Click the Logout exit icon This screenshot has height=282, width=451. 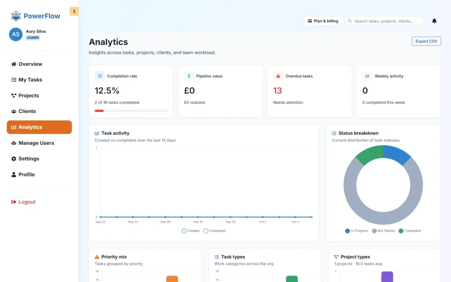tap(14, 202)
